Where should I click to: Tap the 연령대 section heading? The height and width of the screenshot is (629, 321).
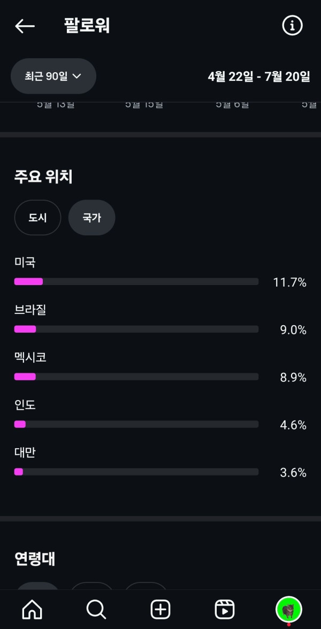(35, 559)
